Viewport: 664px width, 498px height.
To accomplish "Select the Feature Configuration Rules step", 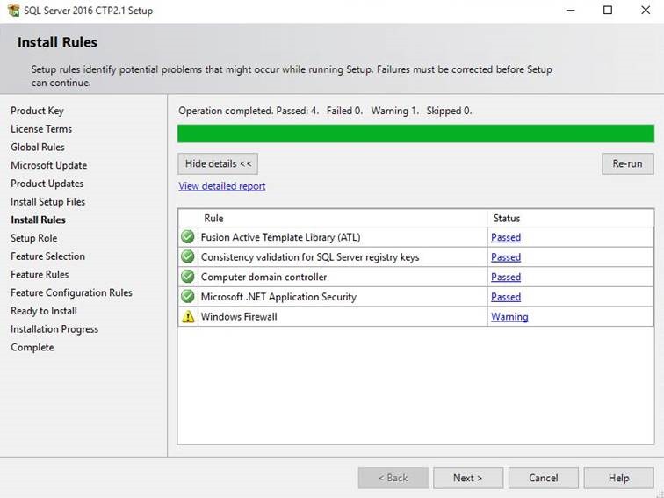I will click(x=71, y=292).
